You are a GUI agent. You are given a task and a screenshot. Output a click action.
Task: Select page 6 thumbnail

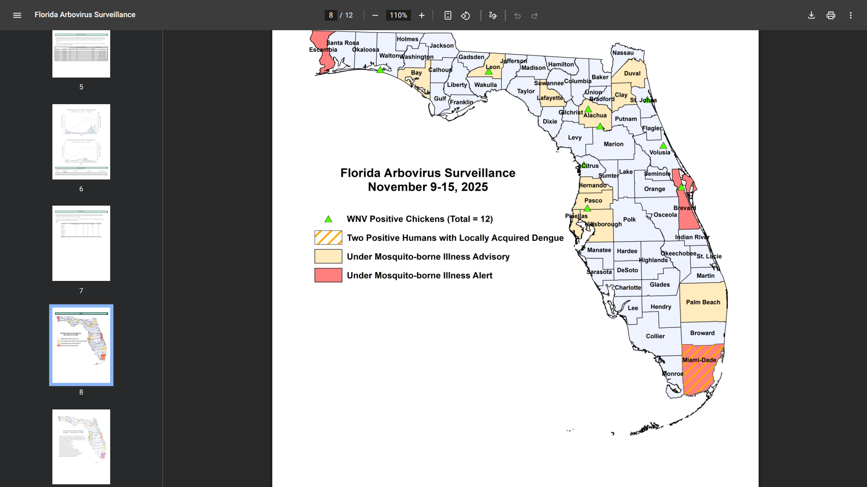tap(81, 142)
